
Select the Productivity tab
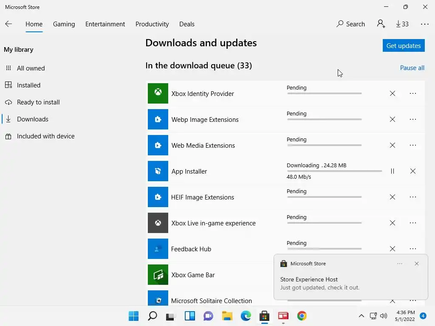pos(152,24)
